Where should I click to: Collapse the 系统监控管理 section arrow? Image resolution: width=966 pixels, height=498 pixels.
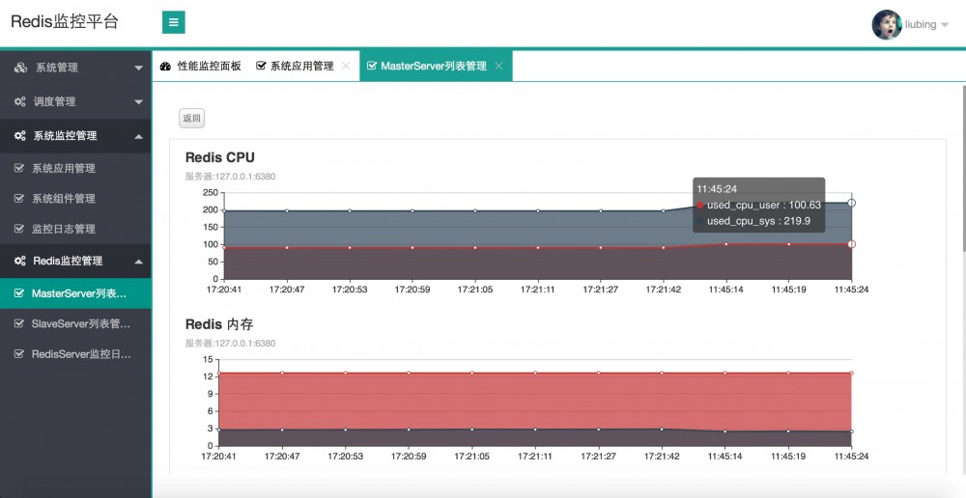(x=138, y=136)
